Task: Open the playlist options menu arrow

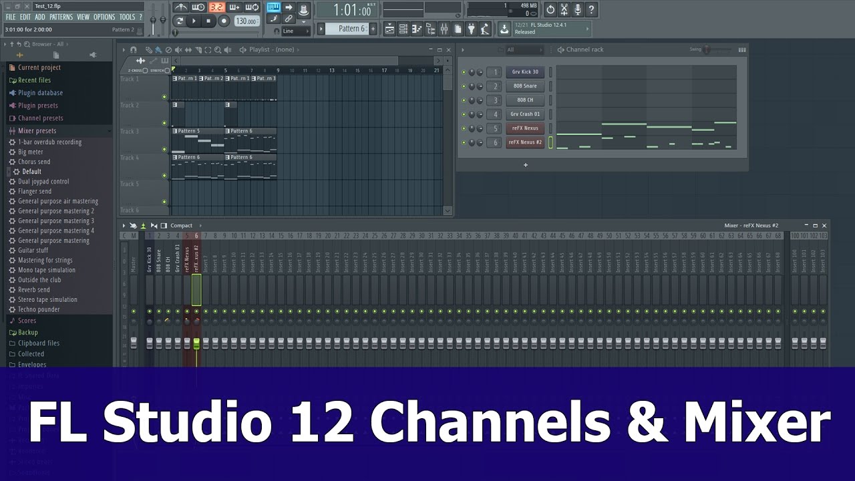Action: pyautogui.click(x=124, y=49)
